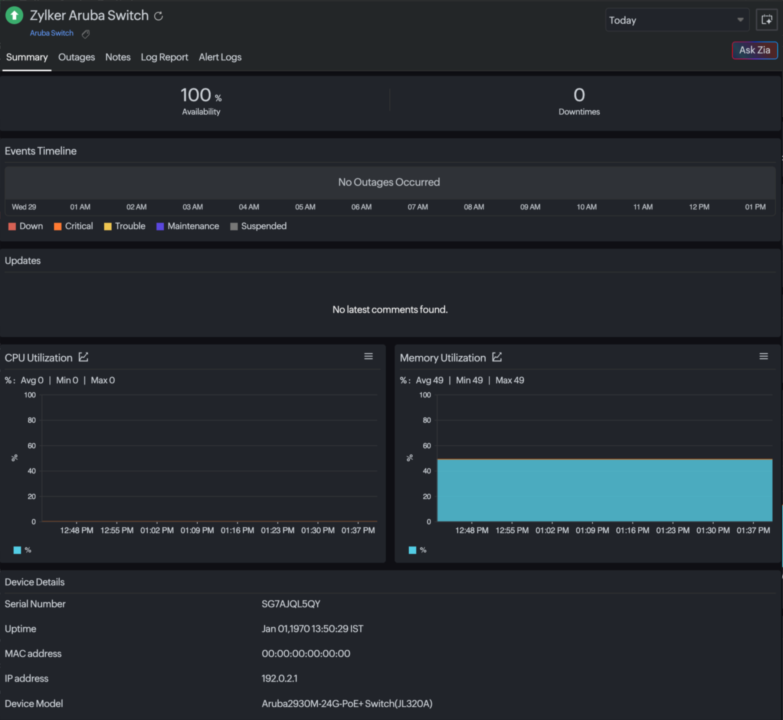783x720 pixels.
Task: Open the Log Report tab
Action: coord(164,57)
